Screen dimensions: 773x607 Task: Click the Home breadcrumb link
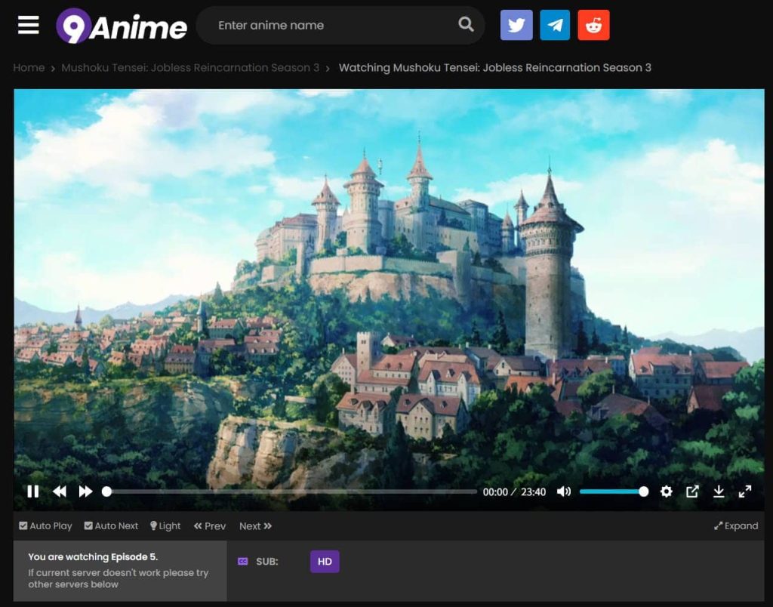pyautogui.click(x=29, y=67)
